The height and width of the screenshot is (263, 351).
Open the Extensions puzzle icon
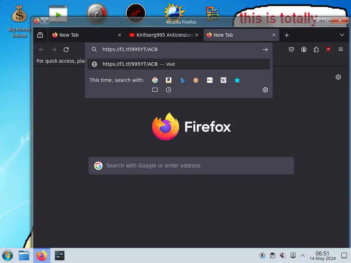tap(316, 49)
